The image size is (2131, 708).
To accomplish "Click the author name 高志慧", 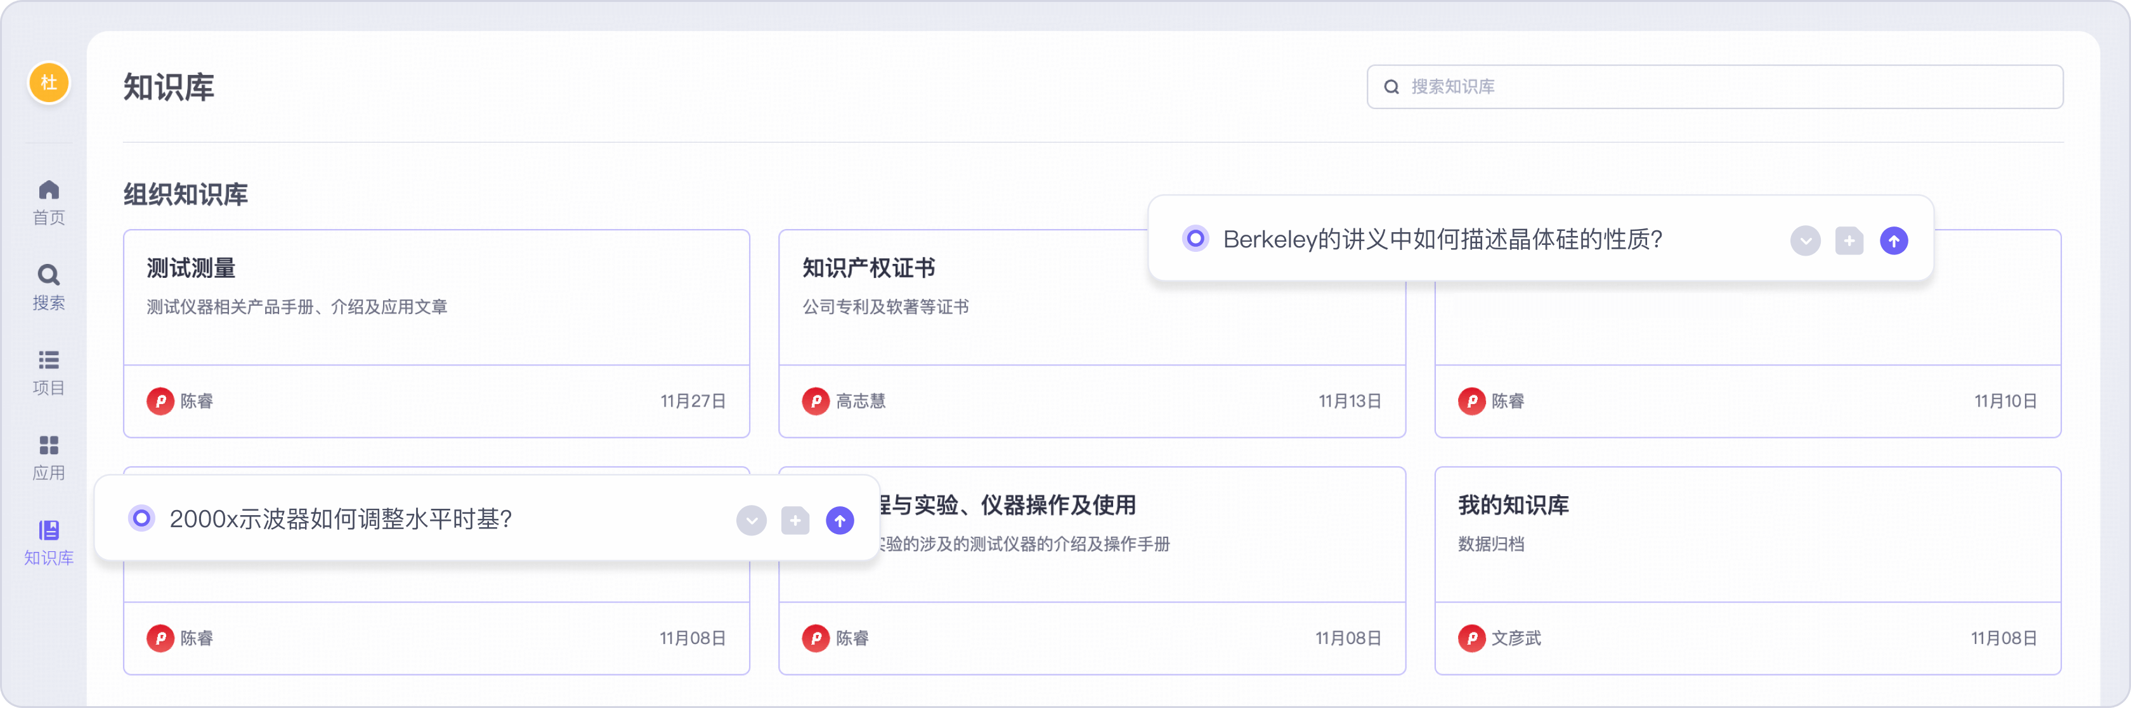I will point(861,401).
